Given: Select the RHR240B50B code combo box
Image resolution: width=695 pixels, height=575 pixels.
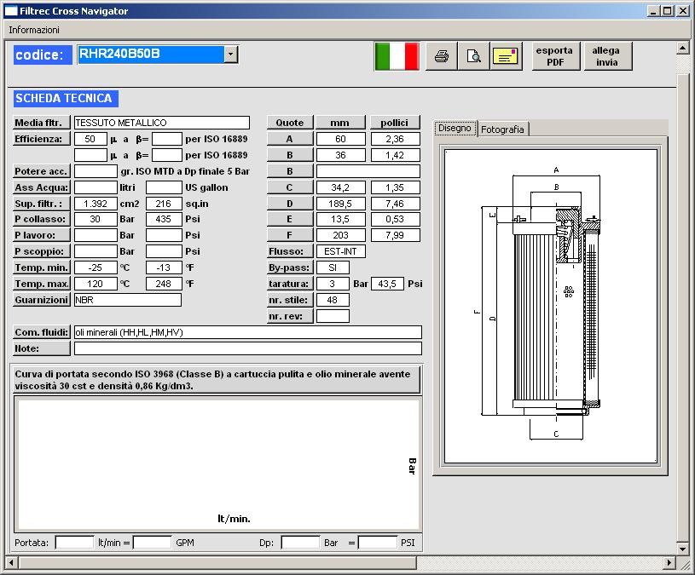Looking at the screenshot, I should [x=149, y=55].
